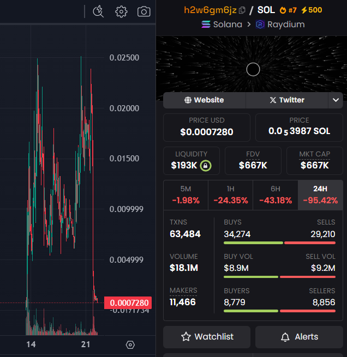
Task: Click the 0.02500 price axis label
Action: pos(124,58)
